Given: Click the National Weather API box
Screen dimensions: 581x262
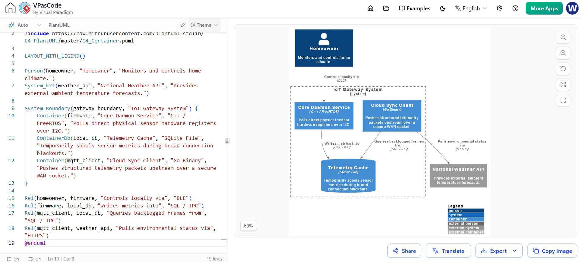Looking at the screenshot, I should pos(458,176).
